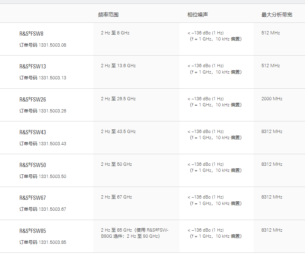Open the 偏置 link in the FSW50 row

coord(236,171)
